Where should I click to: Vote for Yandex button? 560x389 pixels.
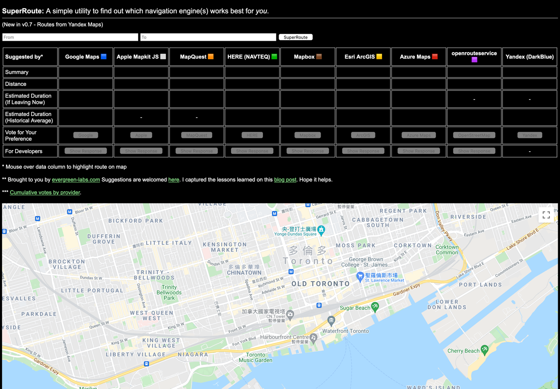point(530,135)
